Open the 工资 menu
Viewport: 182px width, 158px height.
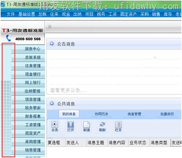(112, 14)
